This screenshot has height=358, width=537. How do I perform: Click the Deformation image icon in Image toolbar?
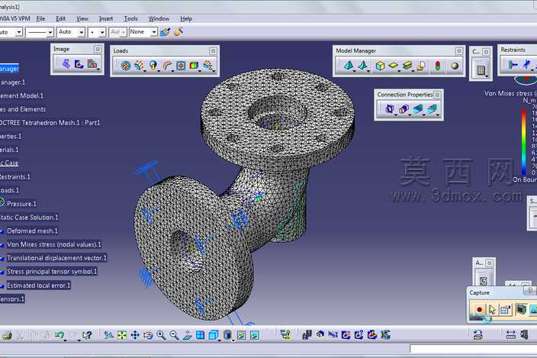pos(66,63)
